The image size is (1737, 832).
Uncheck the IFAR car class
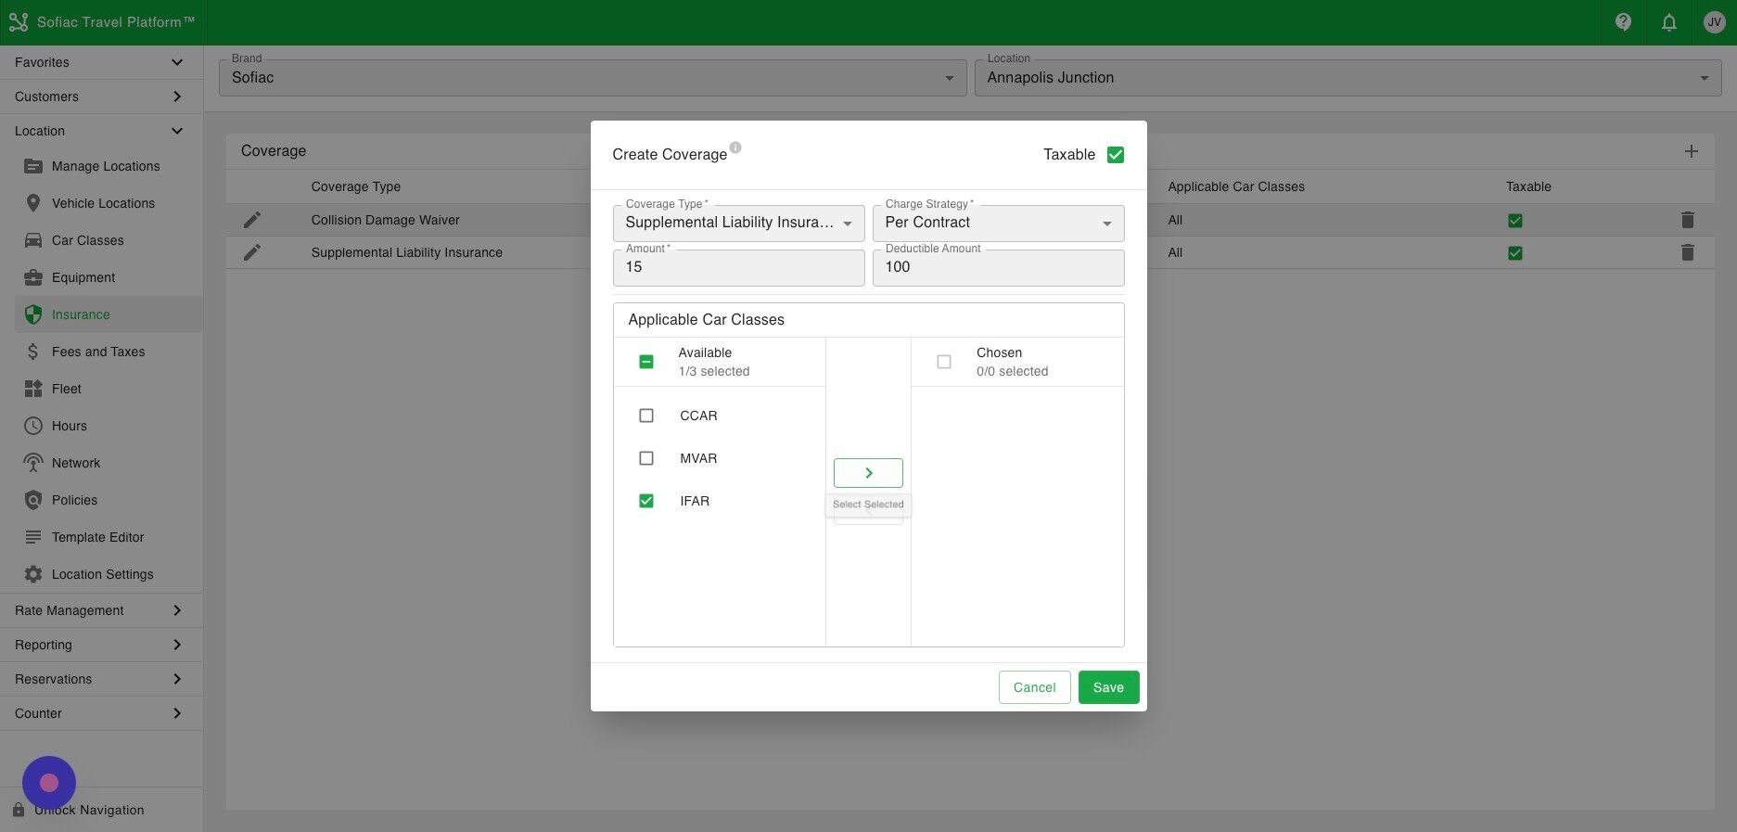click(646, 501)
